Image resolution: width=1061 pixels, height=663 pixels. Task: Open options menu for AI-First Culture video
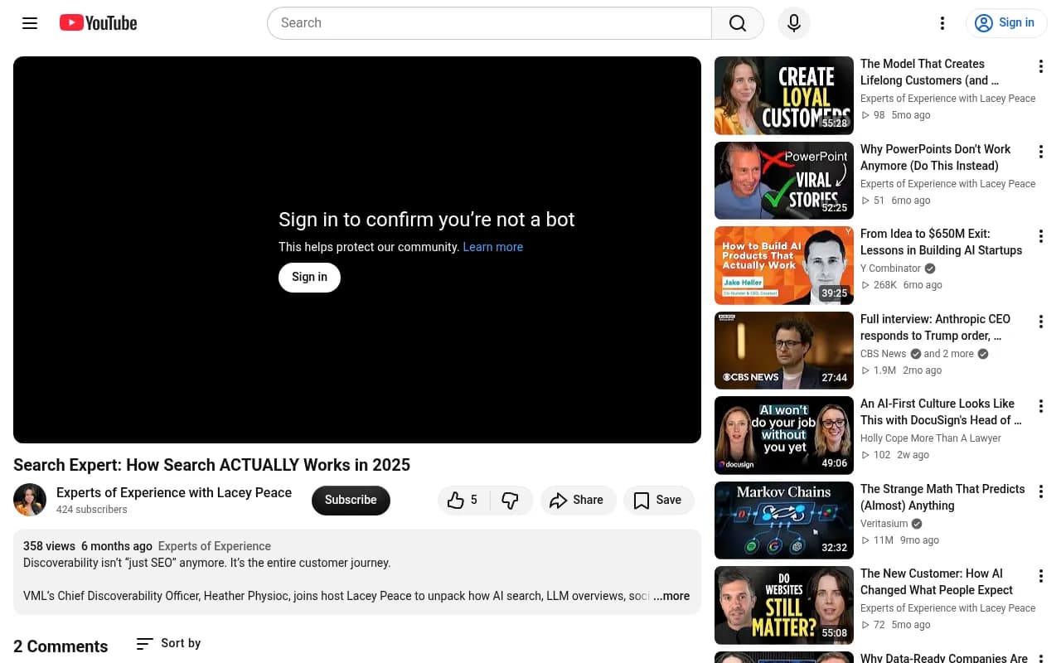coord(1040,406)
